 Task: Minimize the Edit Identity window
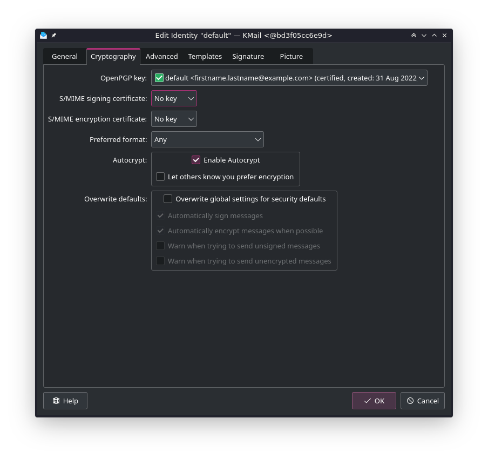424,36
